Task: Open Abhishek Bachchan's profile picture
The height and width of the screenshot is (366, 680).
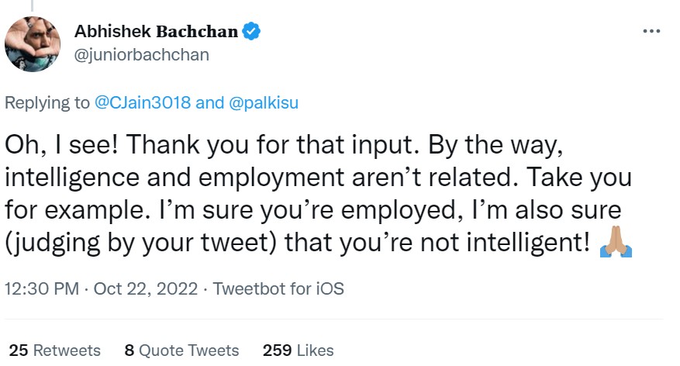Action: [x=33, y=43]
